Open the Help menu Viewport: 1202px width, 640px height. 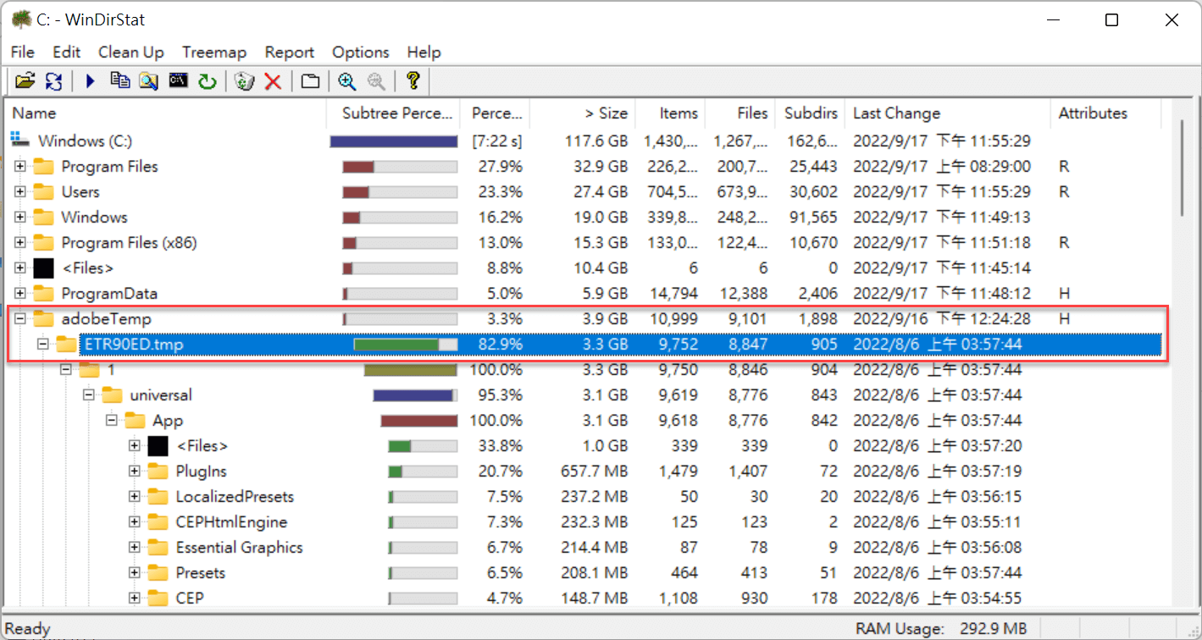tap(424, 52)
